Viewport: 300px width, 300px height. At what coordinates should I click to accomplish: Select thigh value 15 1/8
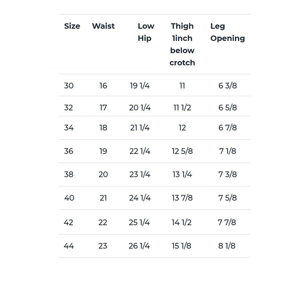182,246
